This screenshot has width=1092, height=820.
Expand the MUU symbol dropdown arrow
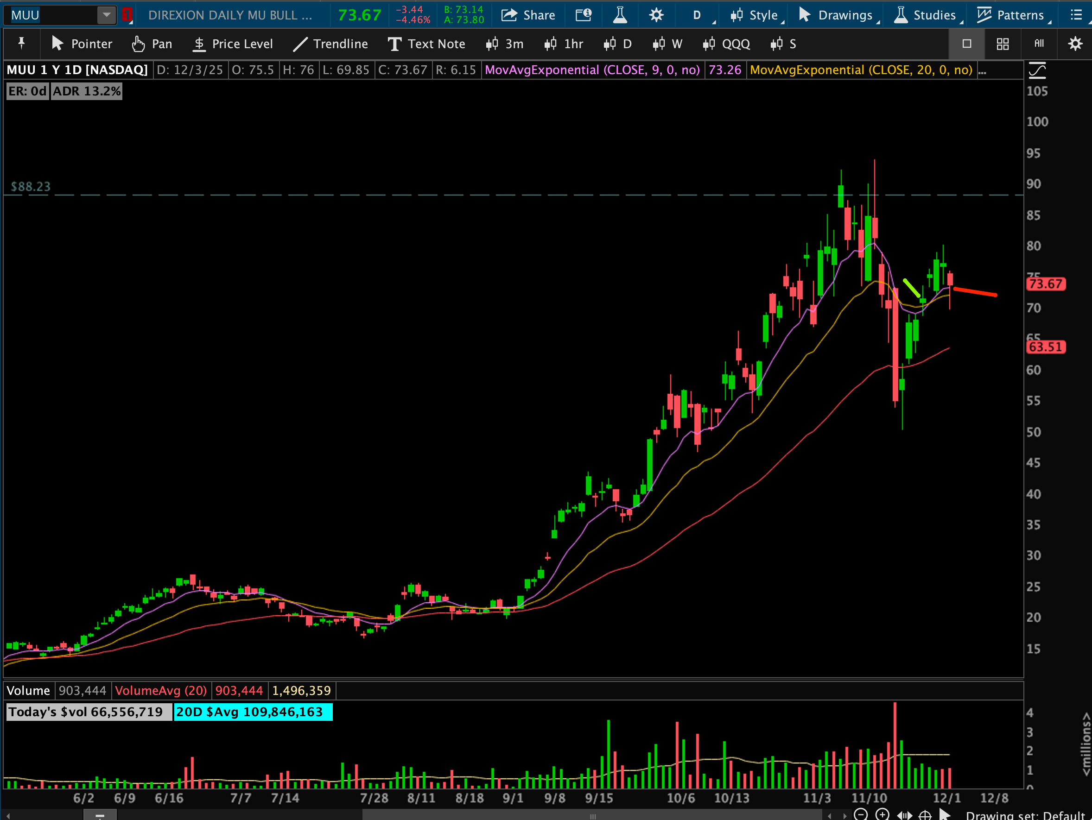[106, 15]
